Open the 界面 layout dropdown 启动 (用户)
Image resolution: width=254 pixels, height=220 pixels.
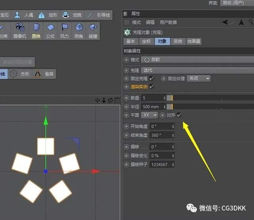click(x=237, y=3)
